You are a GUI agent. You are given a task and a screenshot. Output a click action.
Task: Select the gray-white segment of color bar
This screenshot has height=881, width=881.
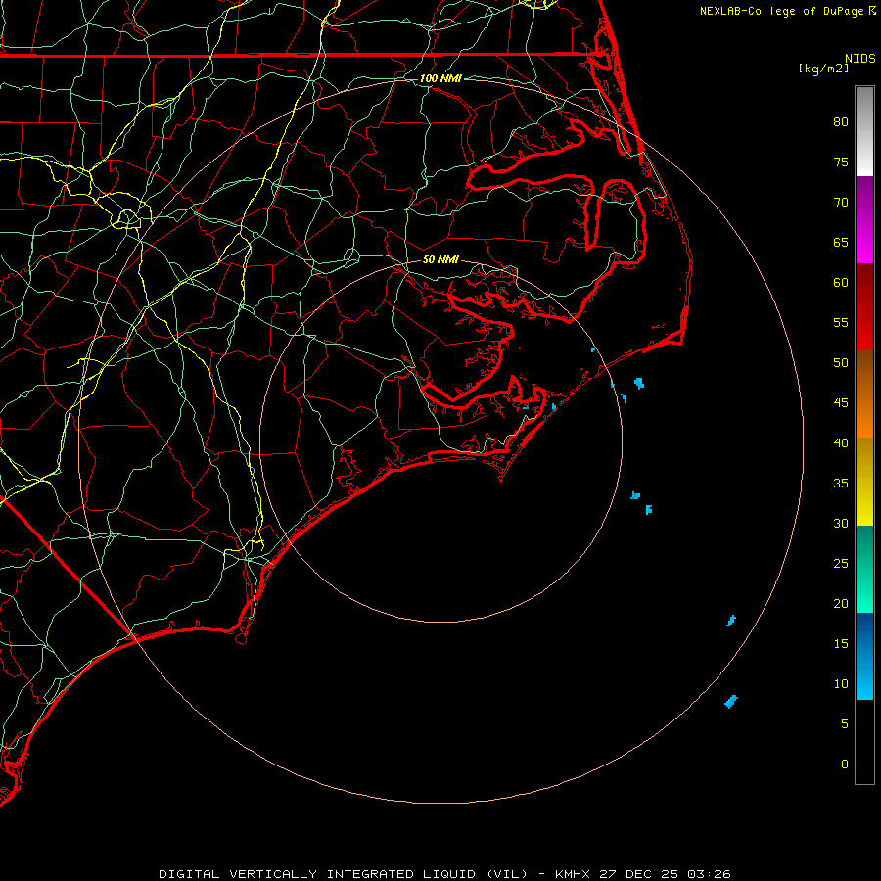[x=864, y=131]
